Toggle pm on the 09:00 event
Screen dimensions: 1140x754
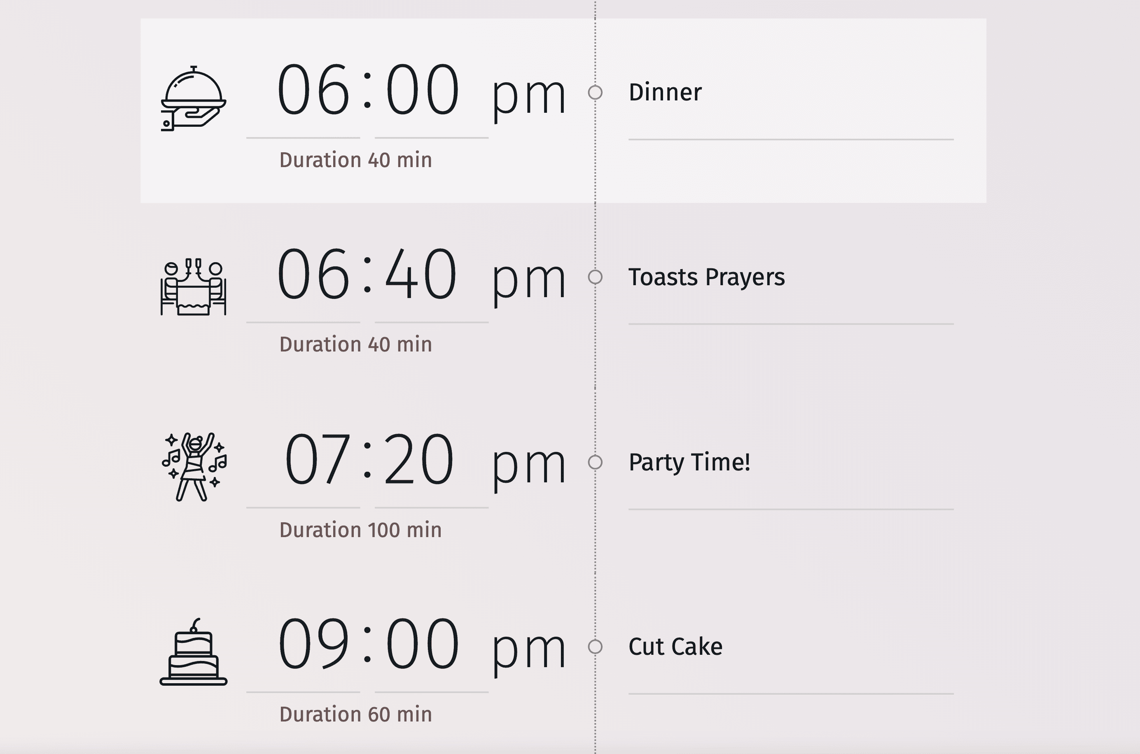pyautogui.click(x=528, y=650)
